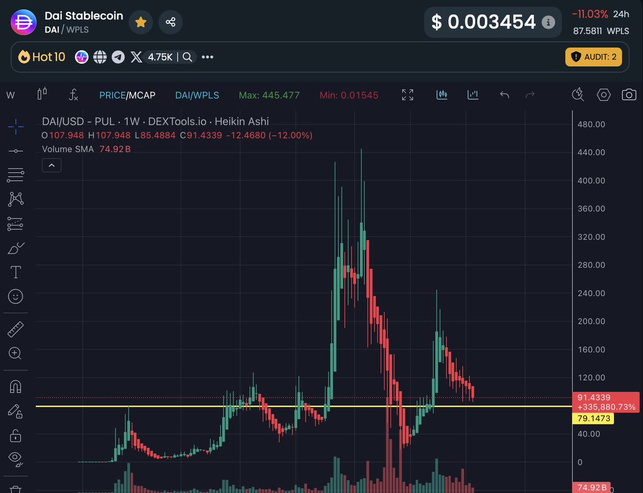The width and height of the screenshot is (643, 493).
Task: Click the fullscreen expand icon
Action: (x=408, y=95)
